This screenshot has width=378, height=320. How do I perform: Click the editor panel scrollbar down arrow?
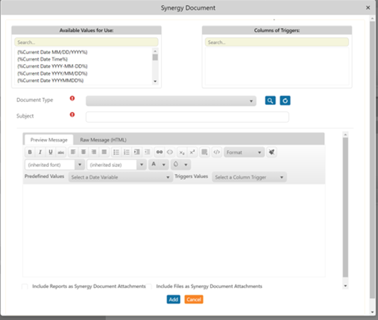pos(345,286)
